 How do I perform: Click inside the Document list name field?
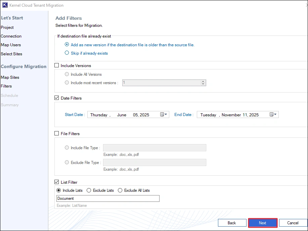[x=107, y=198]
